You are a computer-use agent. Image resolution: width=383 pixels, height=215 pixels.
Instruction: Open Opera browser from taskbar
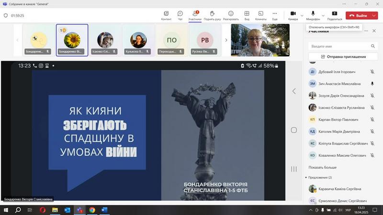(43, 210)
